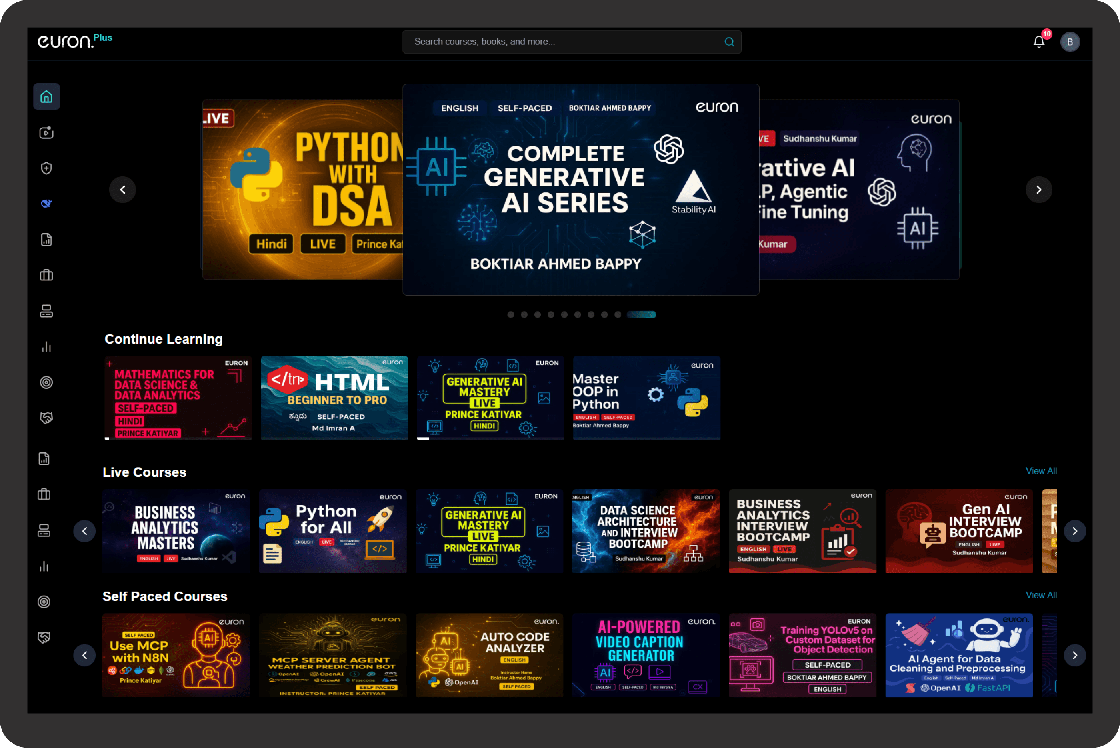
Task: Open Generative AI Mastery in Live Courses
Action: [490, 531]
